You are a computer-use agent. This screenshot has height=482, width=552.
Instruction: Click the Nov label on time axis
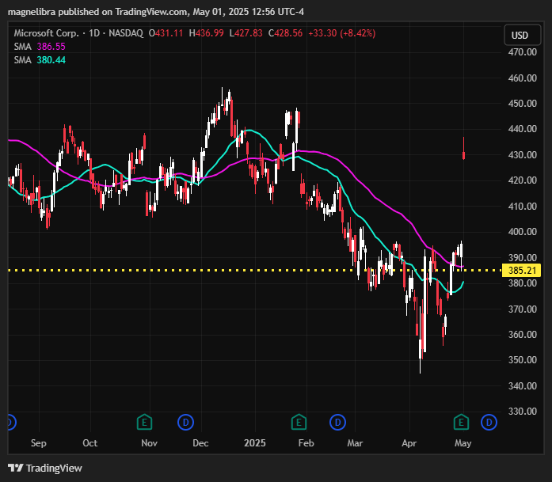(x=149, y=443)
